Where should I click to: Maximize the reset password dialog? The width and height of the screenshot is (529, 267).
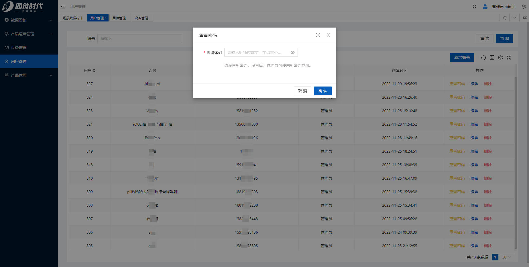[318, 35]
